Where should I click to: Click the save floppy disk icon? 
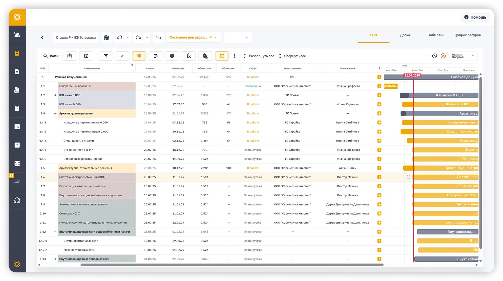point(107,38)
